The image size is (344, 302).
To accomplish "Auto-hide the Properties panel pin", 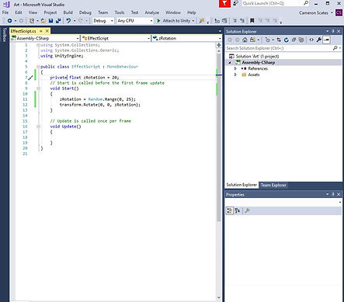I will [x=333, y=194].
